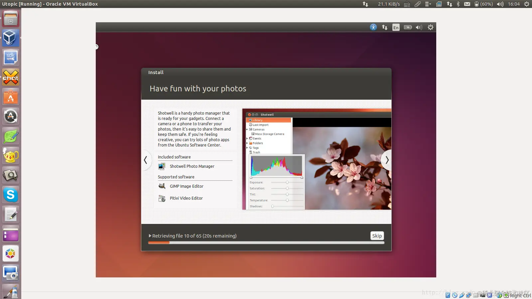
Task: Click the Shotwell Photo Manager icon
Action: point(162,166)
